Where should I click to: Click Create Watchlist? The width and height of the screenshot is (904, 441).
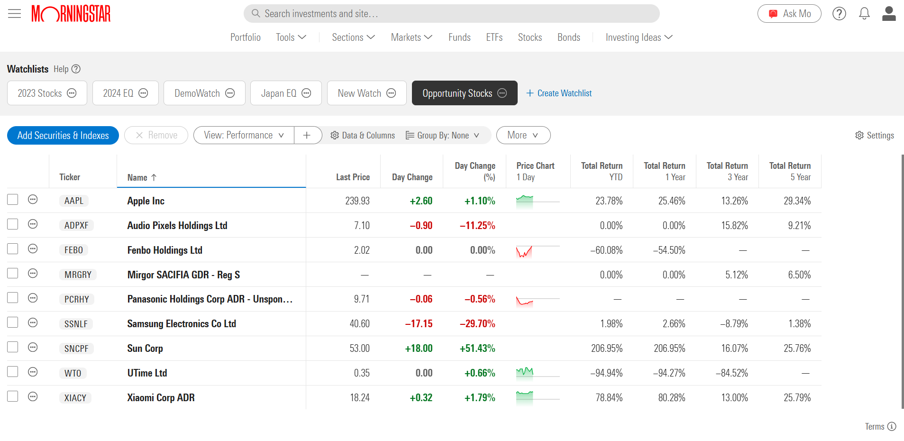559,93
